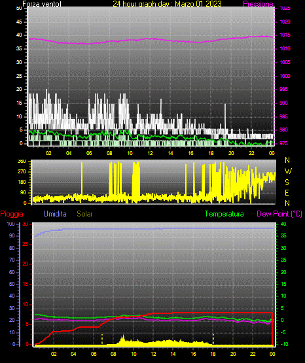305x363 pixels.
Task: Click the green Temperatura legend label
Action: 224,214
